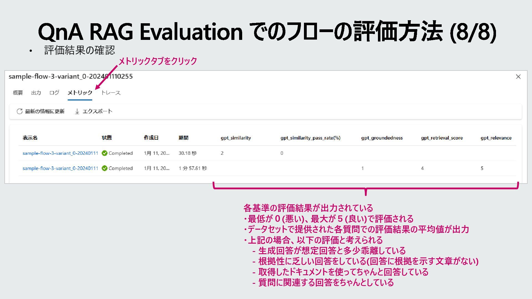Switch to the 概要 tab

[18, 93]
